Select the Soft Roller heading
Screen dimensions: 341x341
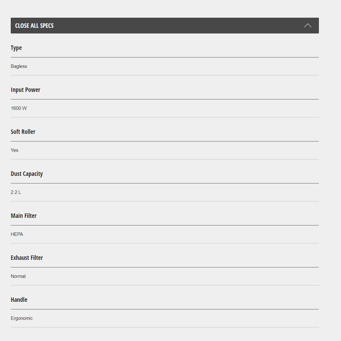point(23,132)
